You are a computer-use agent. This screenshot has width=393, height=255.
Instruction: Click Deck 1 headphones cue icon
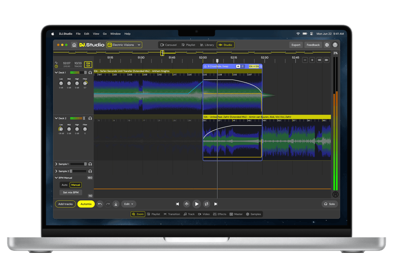(x=90, y=73)
